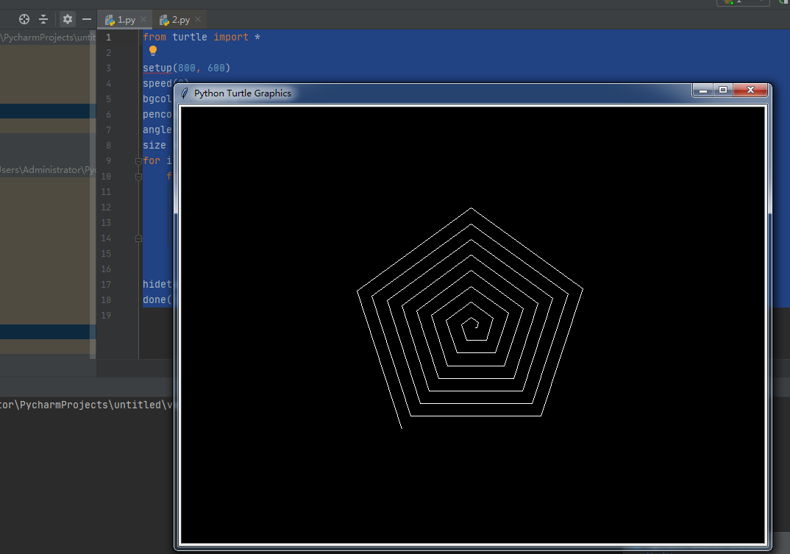This screenshot has height=554, width=790.
Task: Click line number 1 in the gutter
Action: [x=108, y=38]
